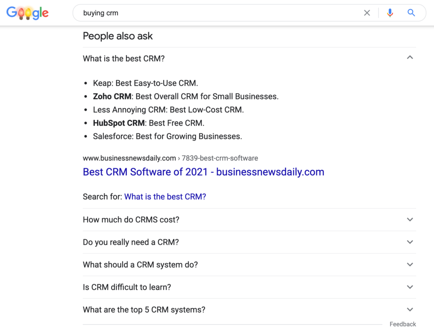The width and height of the screenshot is (434, 336).
Task: Expand 'What are the top 5 CRM systems?'
Action: pyautogui.click(x=410, y=310)
